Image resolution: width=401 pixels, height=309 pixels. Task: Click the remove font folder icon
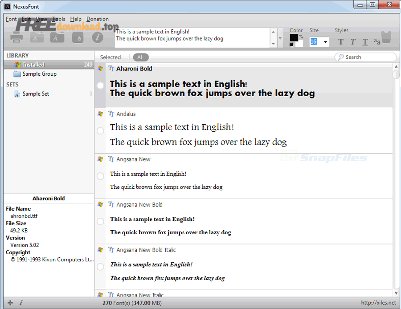57,37
